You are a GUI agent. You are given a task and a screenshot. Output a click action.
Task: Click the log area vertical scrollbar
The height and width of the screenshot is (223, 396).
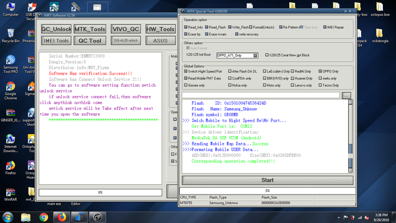(x=350, y=136)
